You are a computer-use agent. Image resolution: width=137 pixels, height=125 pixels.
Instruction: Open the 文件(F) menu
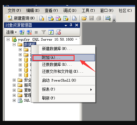pos(14,10)
